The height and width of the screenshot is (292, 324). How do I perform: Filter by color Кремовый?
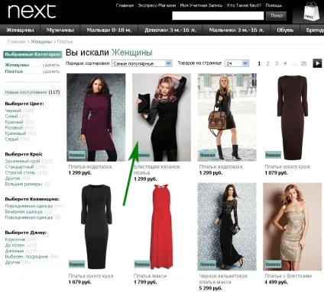(x=15, y=133)
